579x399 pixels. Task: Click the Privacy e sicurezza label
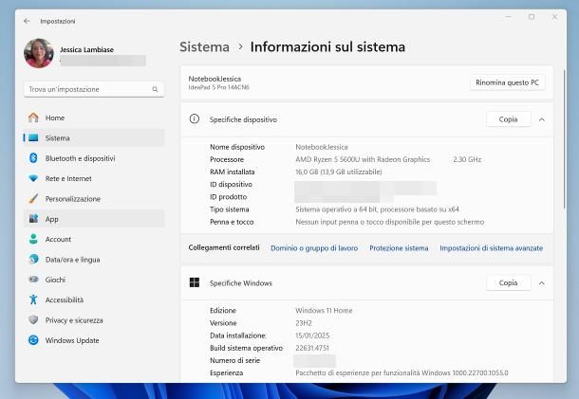[74, 320]
